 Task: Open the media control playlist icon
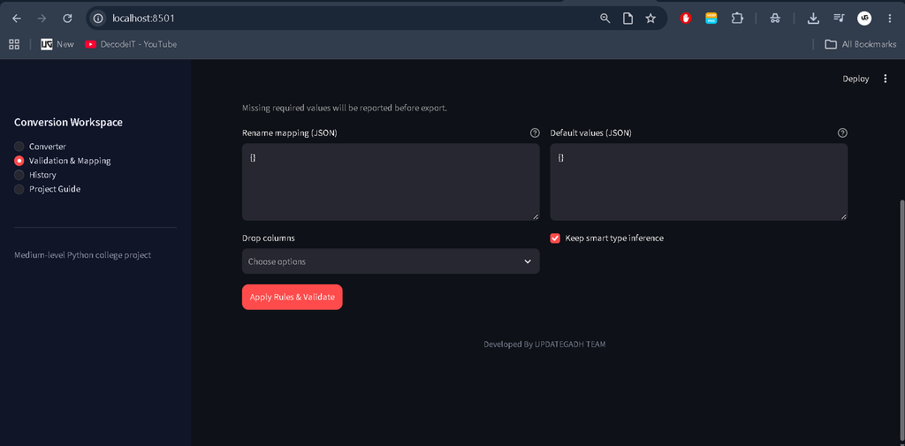point(839,19)
